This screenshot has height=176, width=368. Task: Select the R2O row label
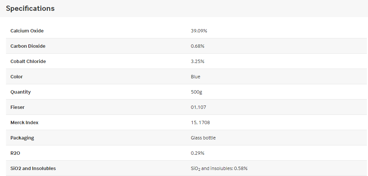click(x=15, y=153)
